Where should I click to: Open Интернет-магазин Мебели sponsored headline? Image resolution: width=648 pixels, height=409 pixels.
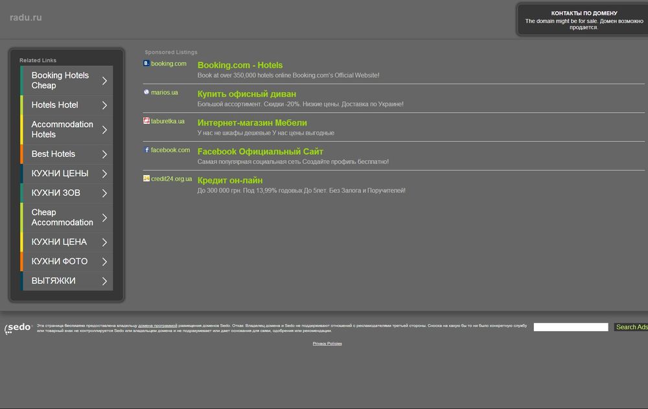tap(252, 123)
